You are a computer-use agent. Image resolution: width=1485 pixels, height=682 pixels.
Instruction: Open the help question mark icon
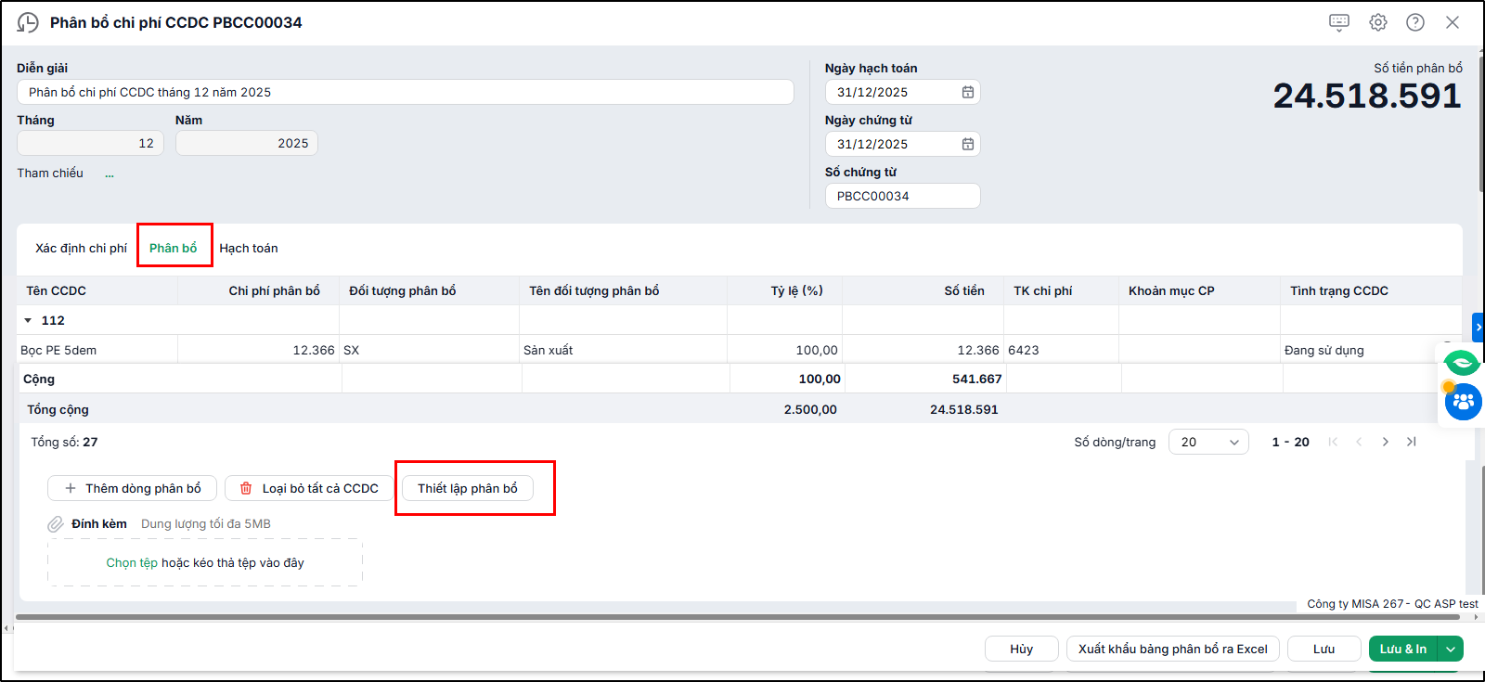1415,22
